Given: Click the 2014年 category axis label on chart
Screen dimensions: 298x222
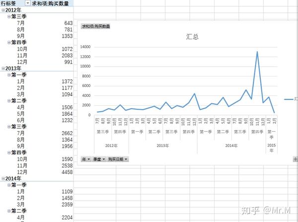Looking at the screenshot, I should [x=231, y=146].
